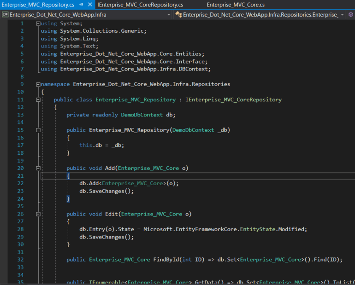This screenshot has width=355, height=285.
Task: Select the Enterprise_MVC_Repository.cs tab
Action: (x=38, y=5)
